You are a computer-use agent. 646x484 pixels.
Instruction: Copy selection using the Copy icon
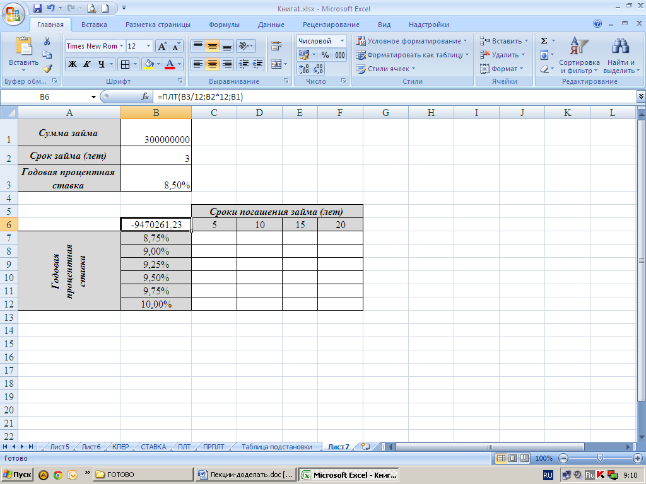coord(47,55)
